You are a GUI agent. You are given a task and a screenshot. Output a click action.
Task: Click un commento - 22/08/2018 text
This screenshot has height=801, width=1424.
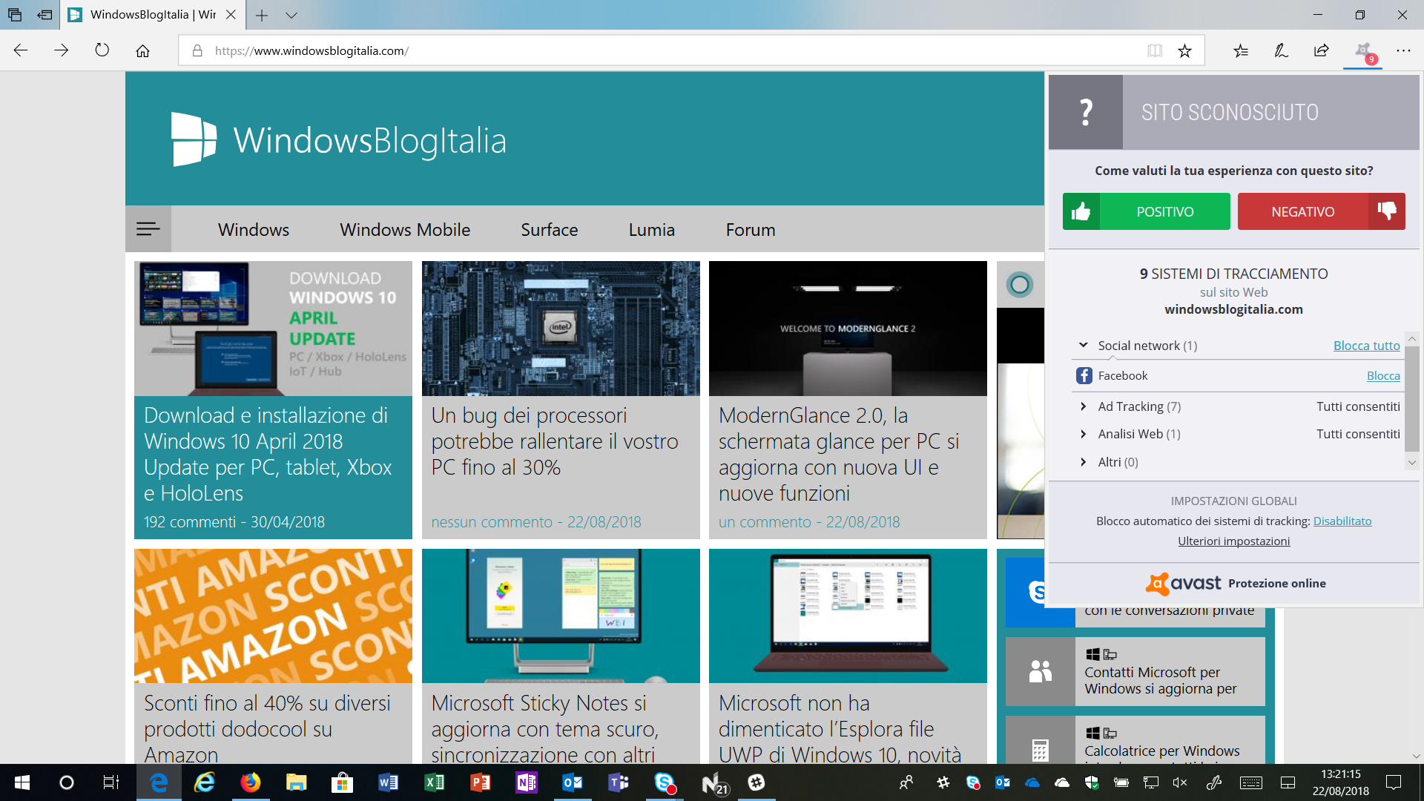[x=809, y=522]
